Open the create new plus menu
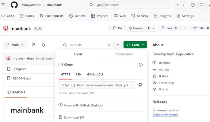This screenshot has width=210, height=122. click(x=180, y=5)
